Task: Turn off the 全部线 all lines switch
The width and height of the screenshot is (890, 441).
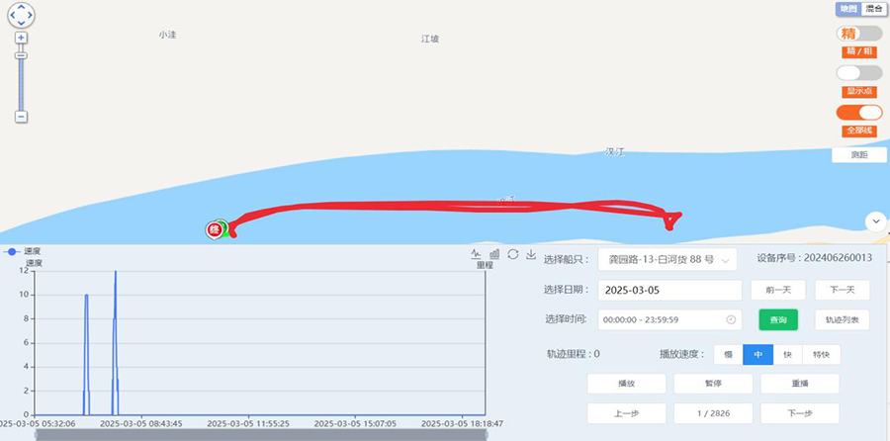Action: click(858, 113)
